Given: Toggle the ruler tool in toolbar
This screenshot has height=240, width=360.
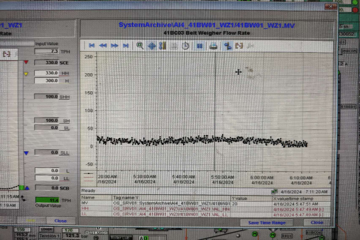Looking at the screenshot, I should [x=227, y=46].
